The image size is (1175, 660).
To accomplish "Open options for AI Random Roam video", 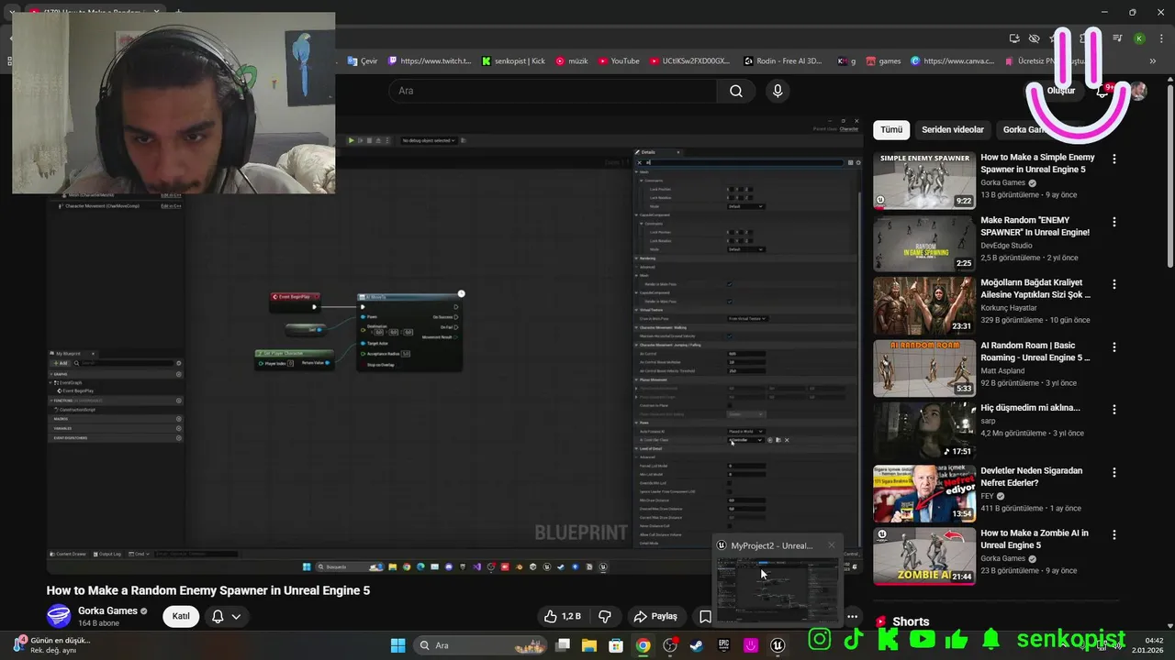I will [x=1114, y=346].
